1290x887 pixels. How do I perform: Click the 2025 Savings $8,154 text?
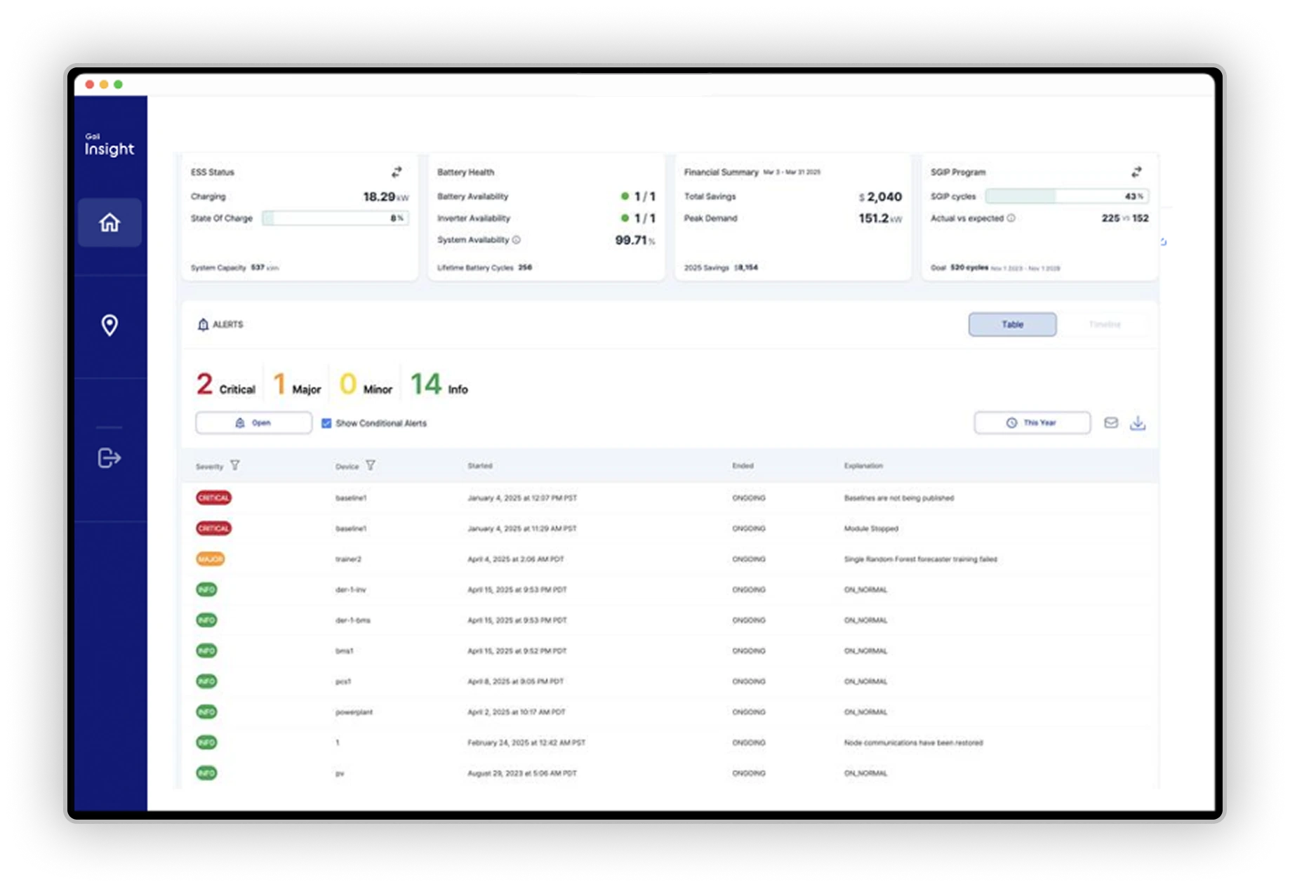click(x=721, y=267)
